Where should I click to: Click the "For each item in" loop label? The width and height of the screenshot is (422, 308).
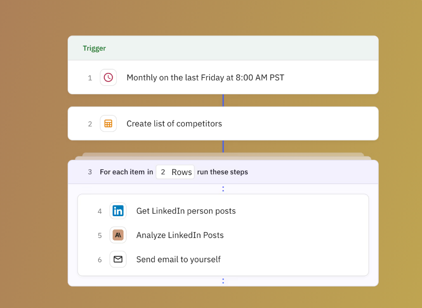tap(126, 172)
